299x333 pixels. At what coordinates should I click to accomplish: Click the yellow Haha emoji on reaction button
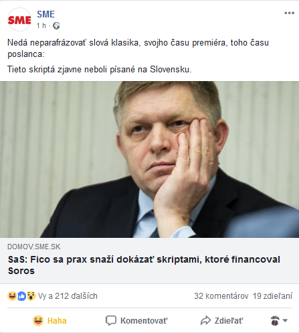(x=38, y=321)
